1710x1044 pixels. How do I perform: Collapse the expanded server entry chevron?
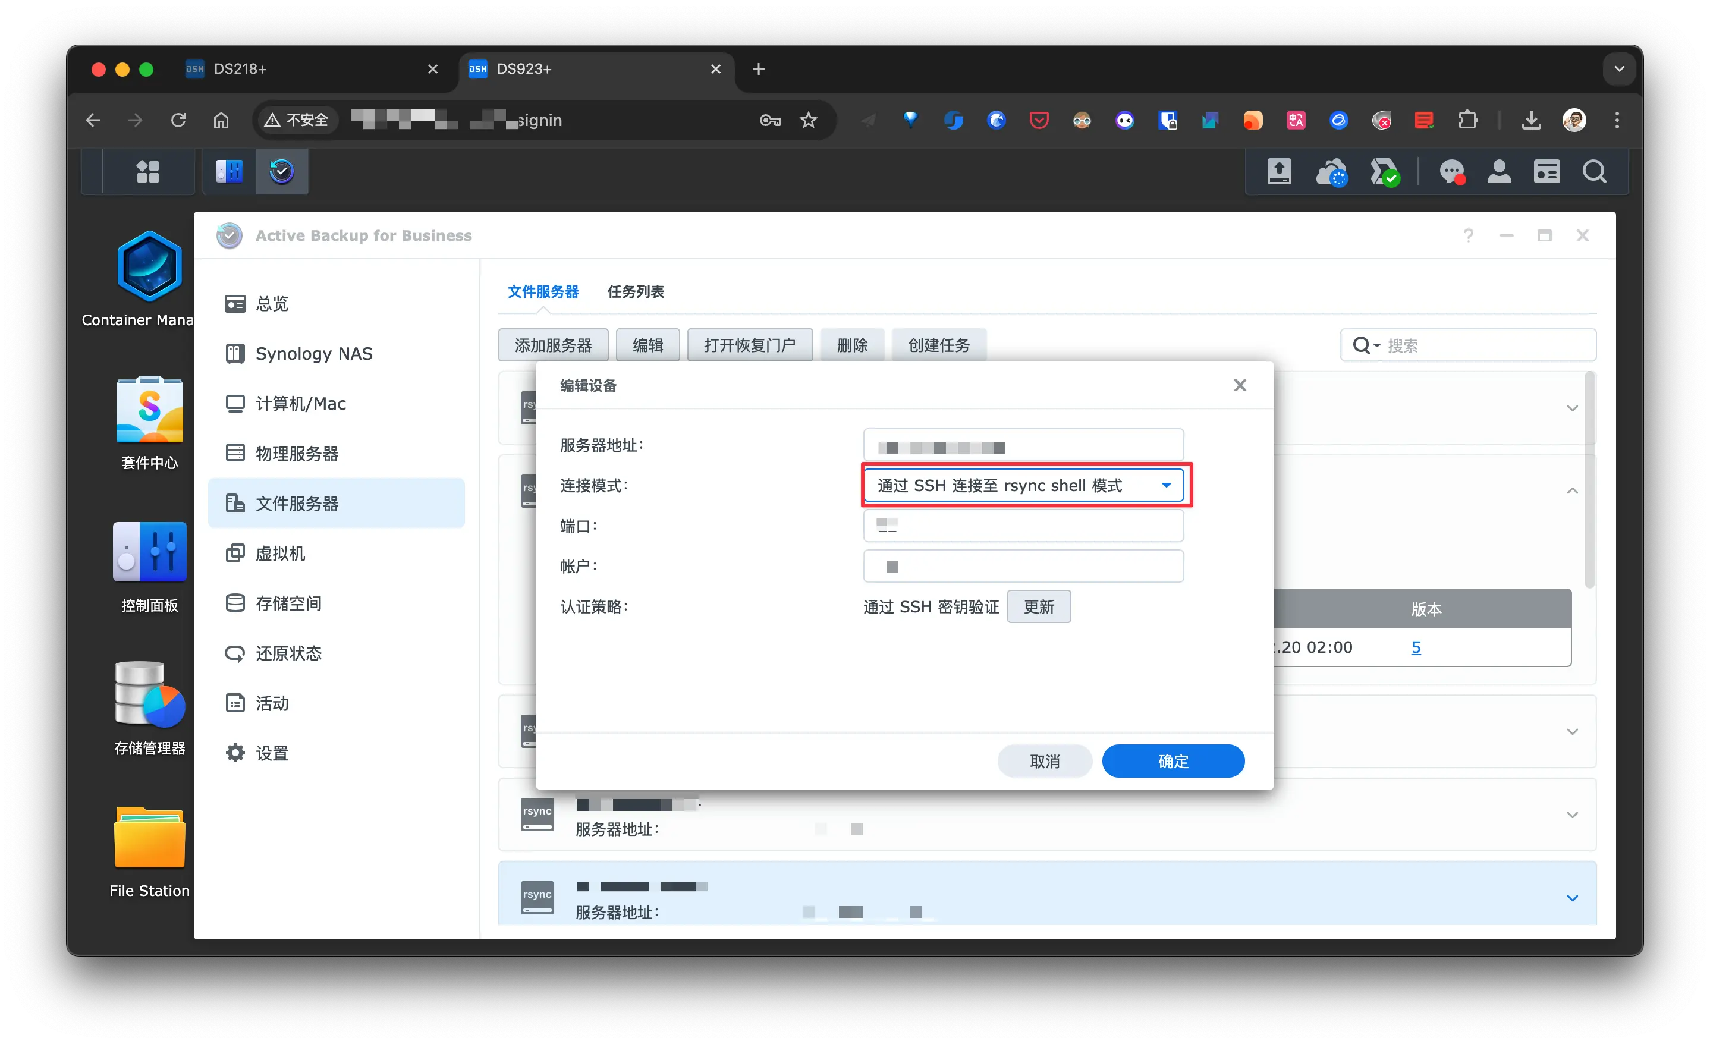pyautogui.click(x=1572, y=490)
